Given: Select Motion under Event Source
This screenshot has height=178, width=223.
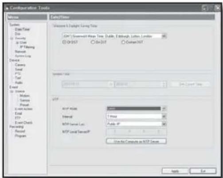Looking at the screenshot, I should pos(24,95).
